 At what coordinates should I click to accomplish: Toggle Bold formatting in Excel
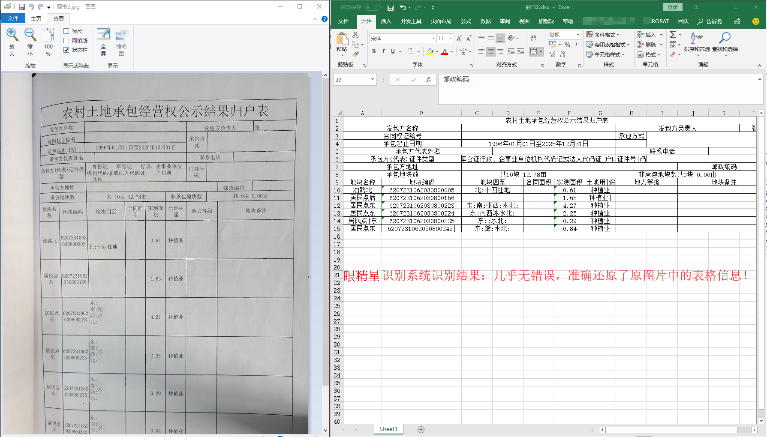coord(374,51)
